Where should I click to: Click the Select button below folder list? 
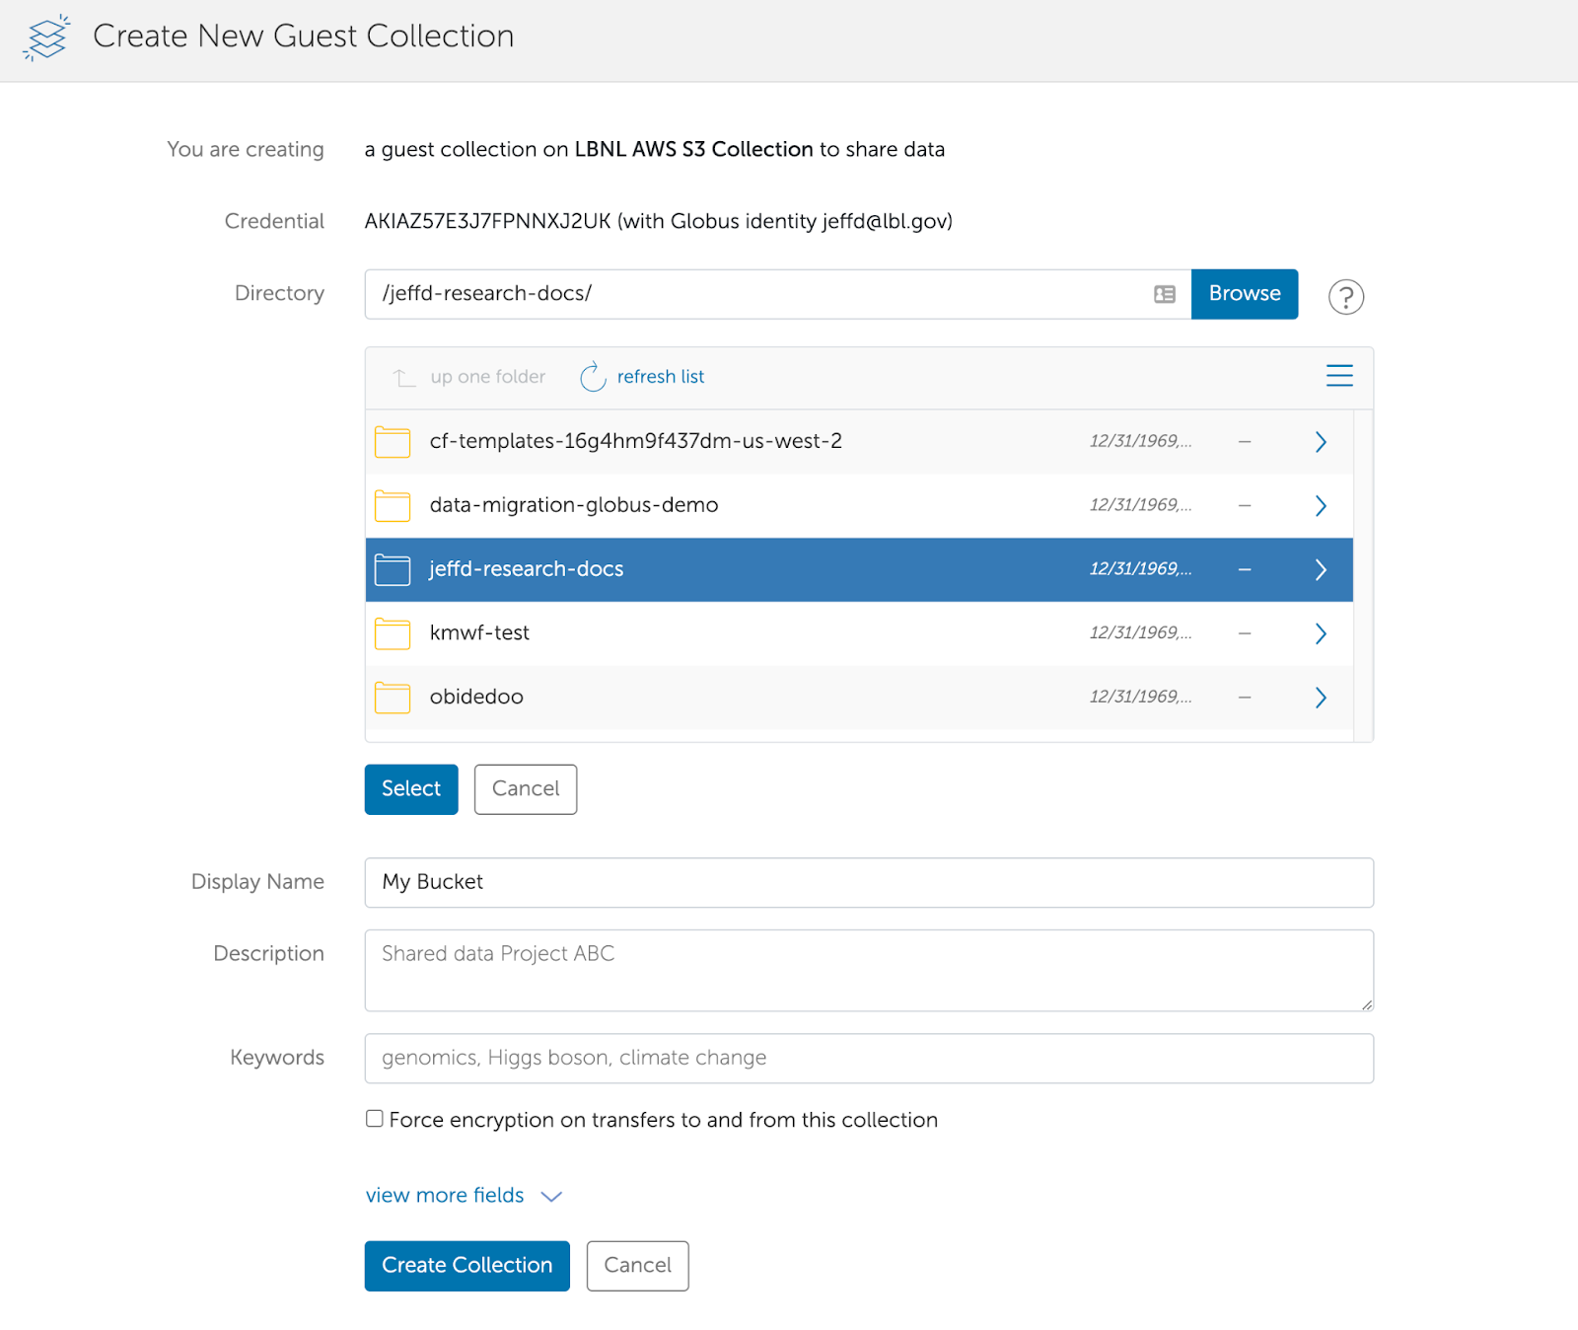(x=411, y=789)
